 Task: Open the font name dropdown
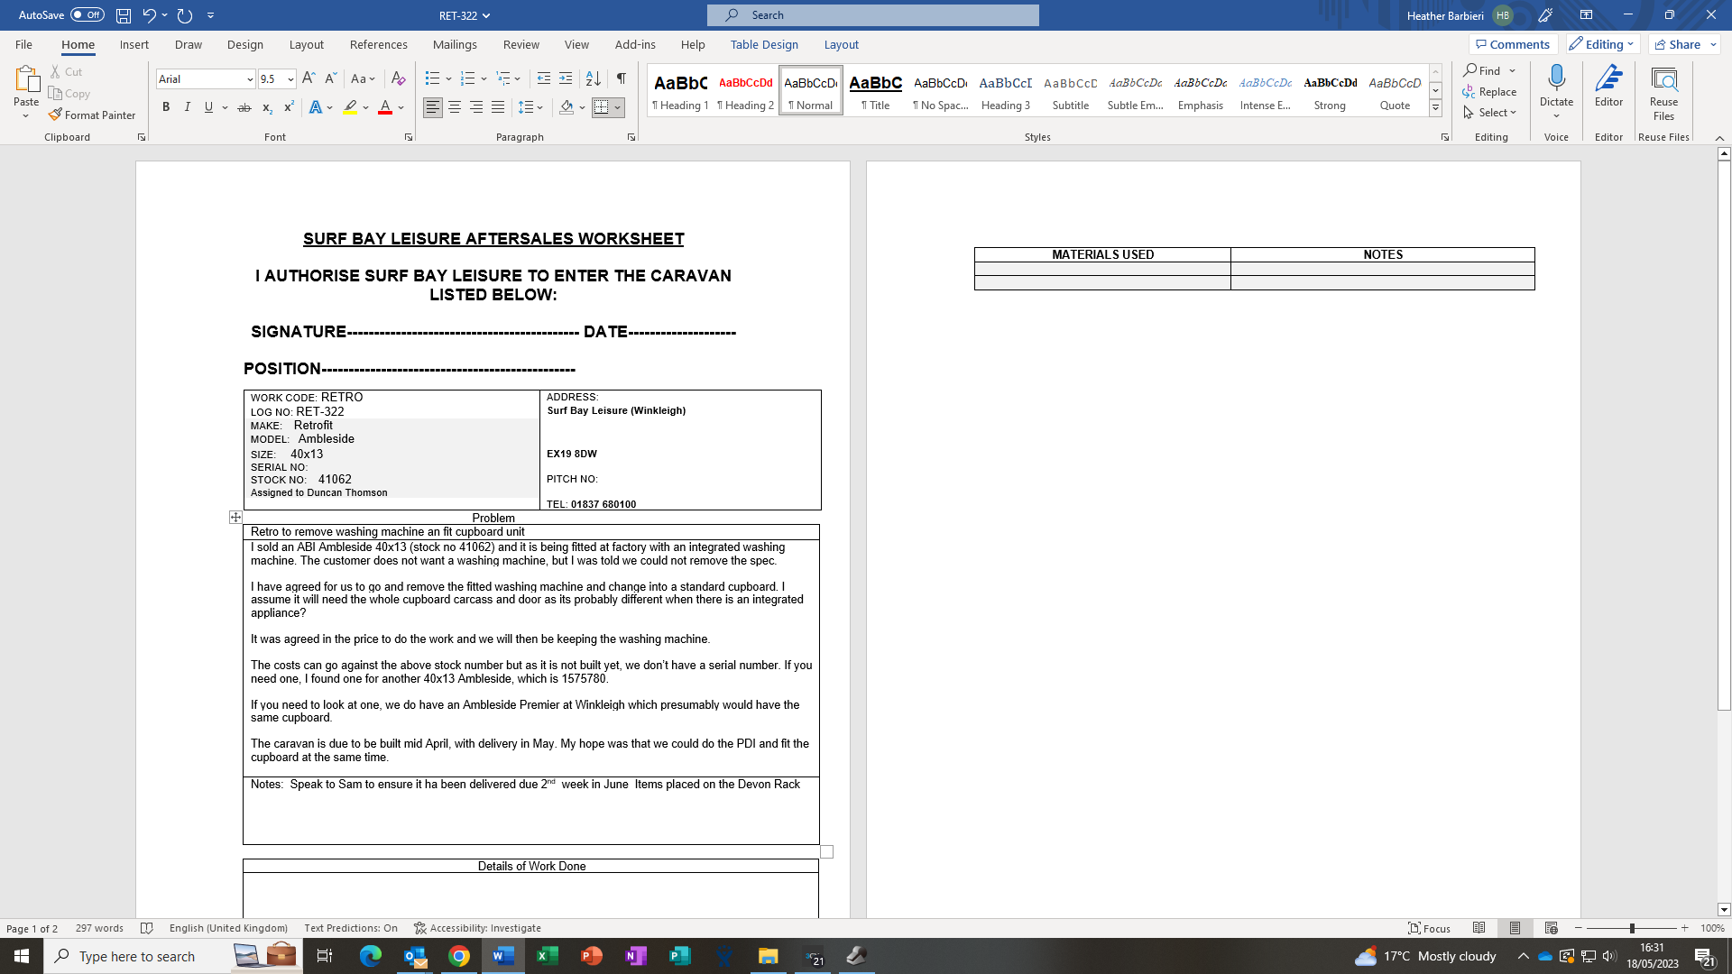click(x=250, y=79)
